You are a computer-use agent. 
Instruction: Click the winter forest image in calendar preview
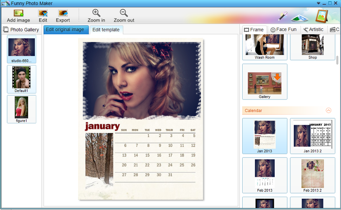[99, 160]
